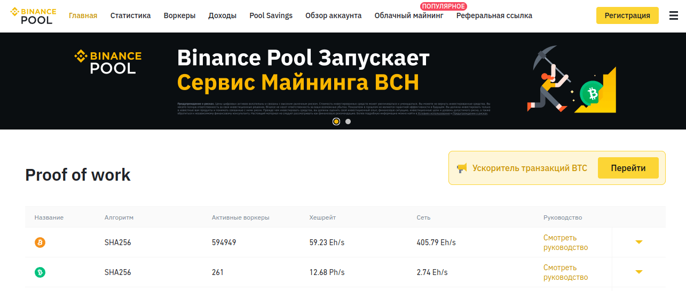The width and height of the screenshot is (686, 291).
Task: Click the Binance Pool logo in banner
Action: [x=108, y=61]
